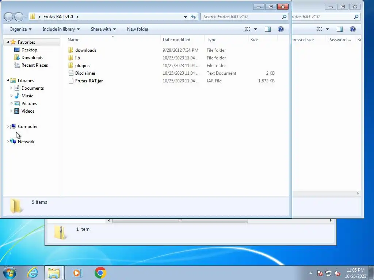
Task: Open Downloads in Favorites
Action: pyautogui.click(x=32, y=57)
